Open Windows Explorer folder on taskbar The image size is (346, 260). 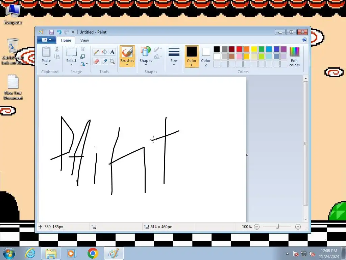[x=51, y=253]
